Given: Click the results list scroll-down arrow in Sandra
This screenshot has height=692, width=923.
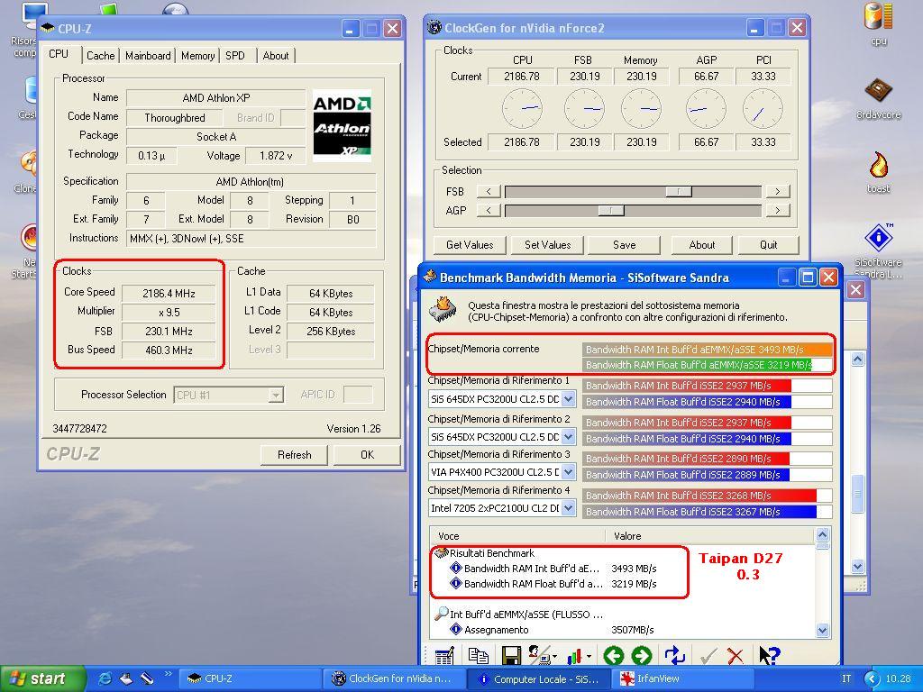Looking at the screenshot, I should 822,630.
